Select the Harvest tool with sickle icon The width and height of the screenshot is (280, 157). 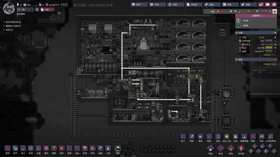click(x=270, y=146)
